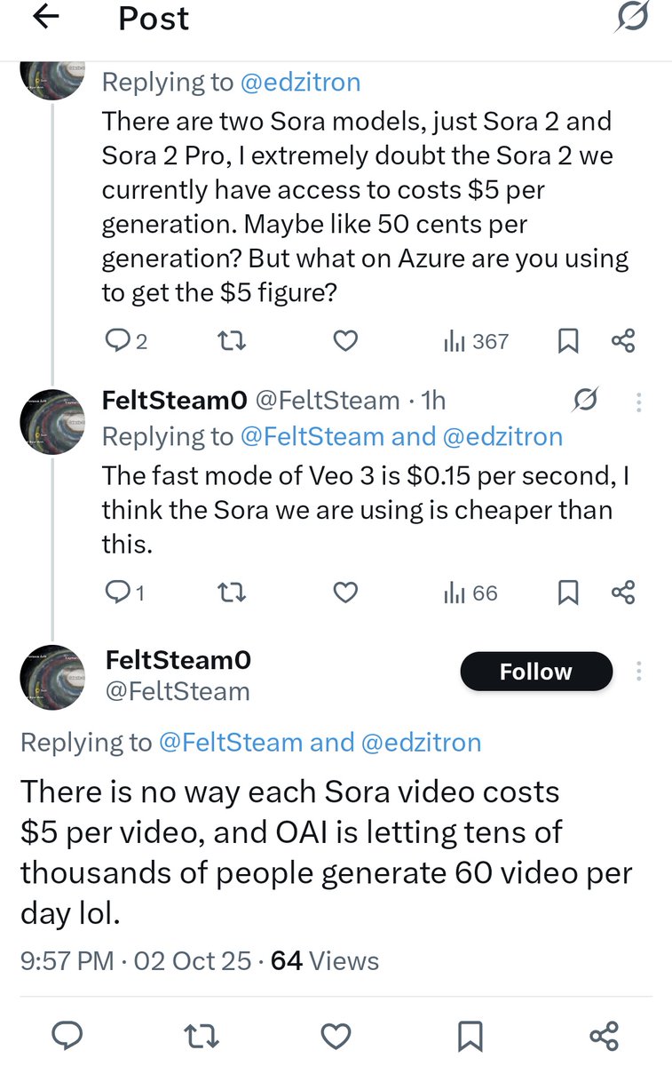Bookmark the main tweet at the bottom
The width and height of the screenshot is (672, 1066).
tap(470, 1035)
